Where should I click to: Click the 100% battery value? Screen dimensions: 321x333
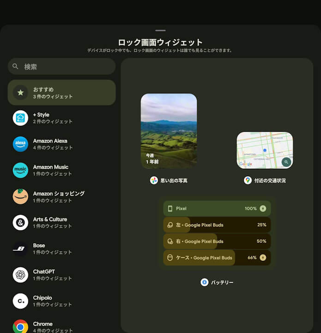251,209
